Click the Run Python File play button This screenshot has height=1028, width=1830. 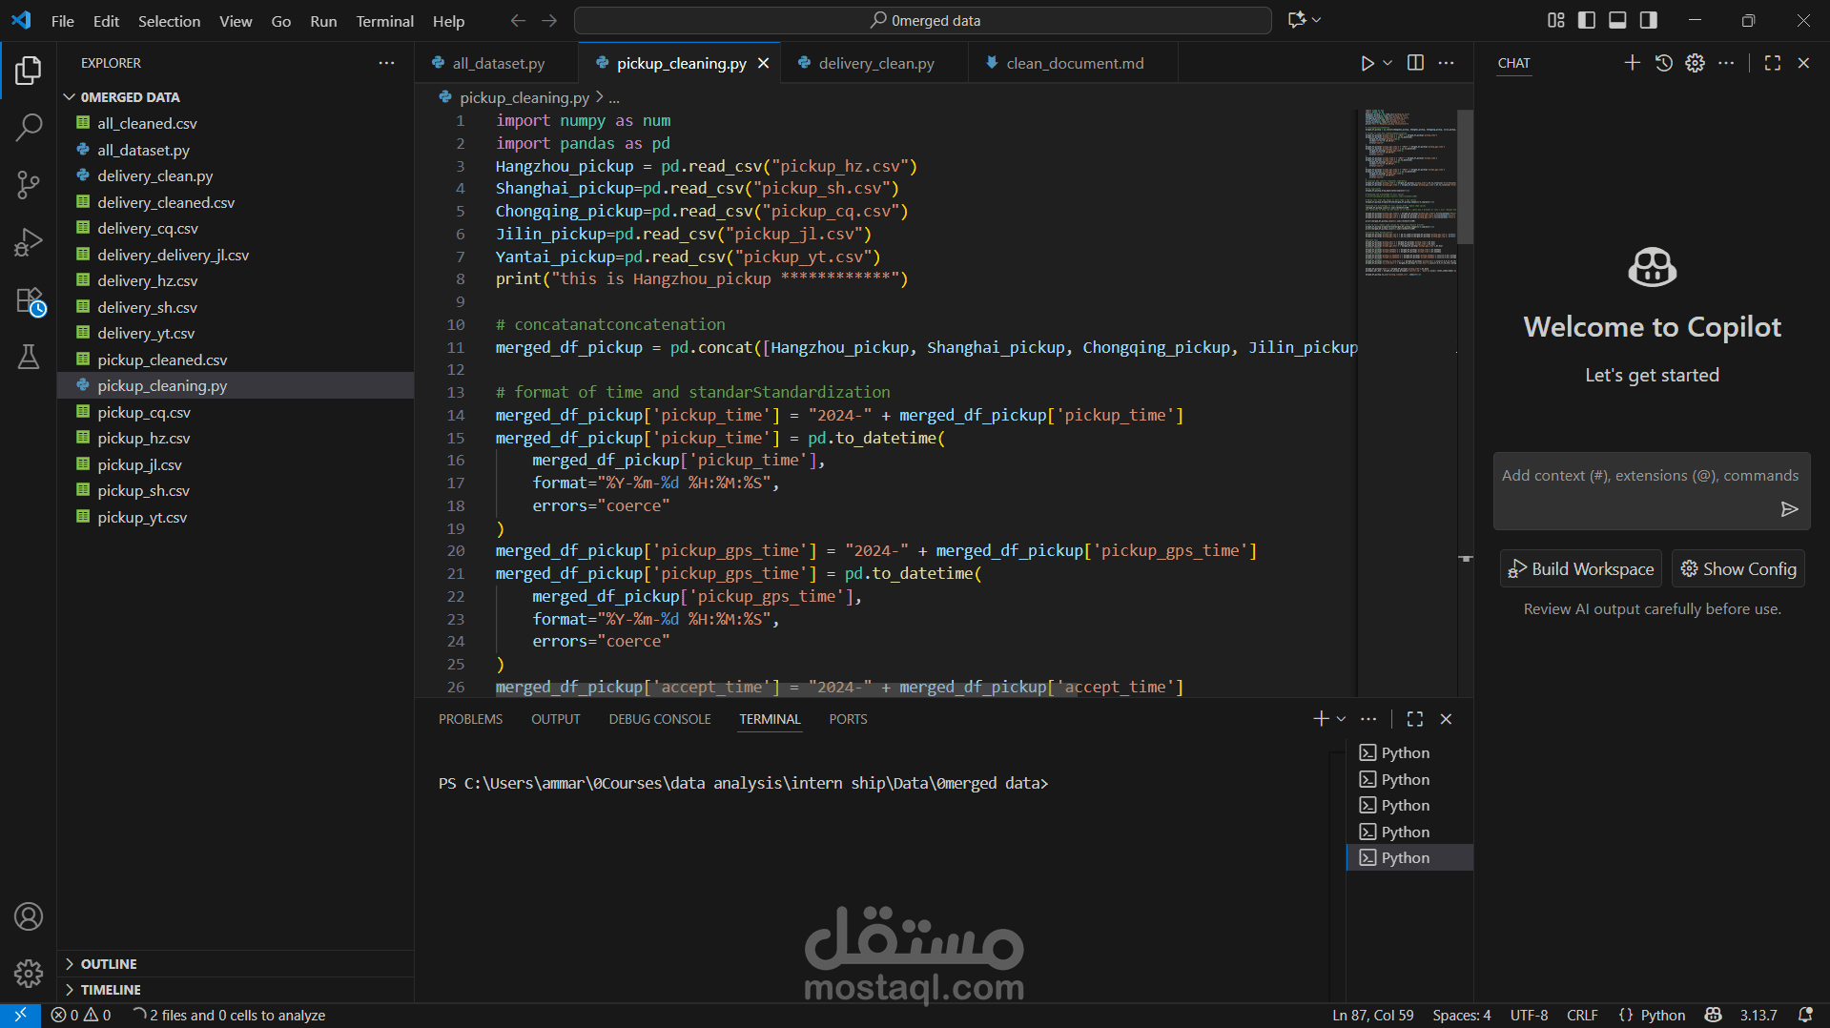click(1367, 63)
